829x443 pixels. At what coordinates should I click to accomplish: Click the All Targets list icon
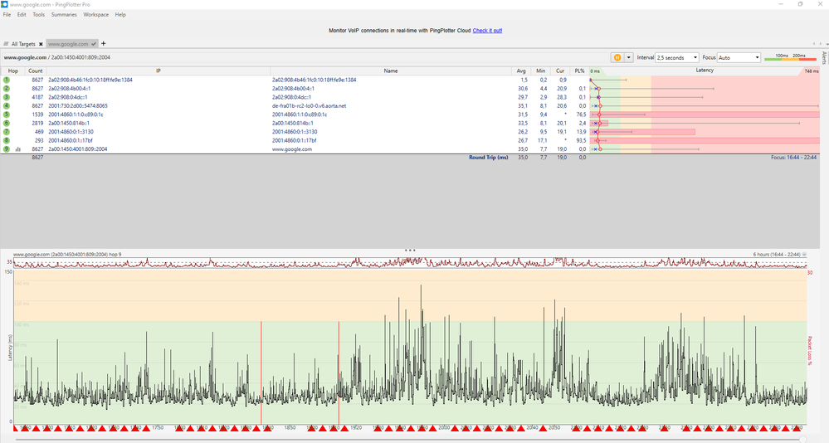pos(7,45)
